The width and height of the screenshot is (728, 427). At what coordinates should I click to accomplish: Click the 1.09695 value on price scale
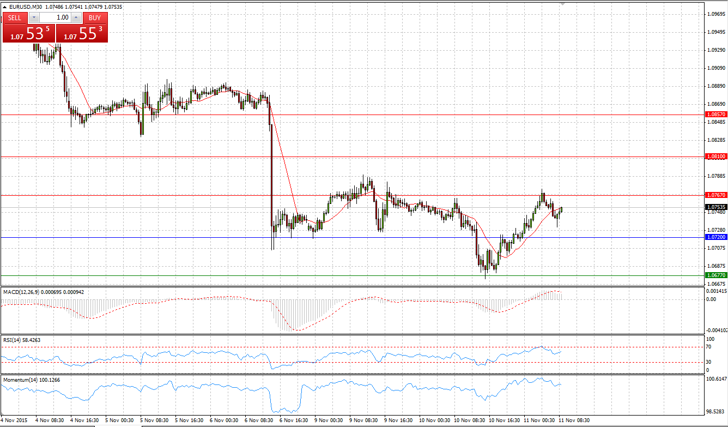(715, 14)
